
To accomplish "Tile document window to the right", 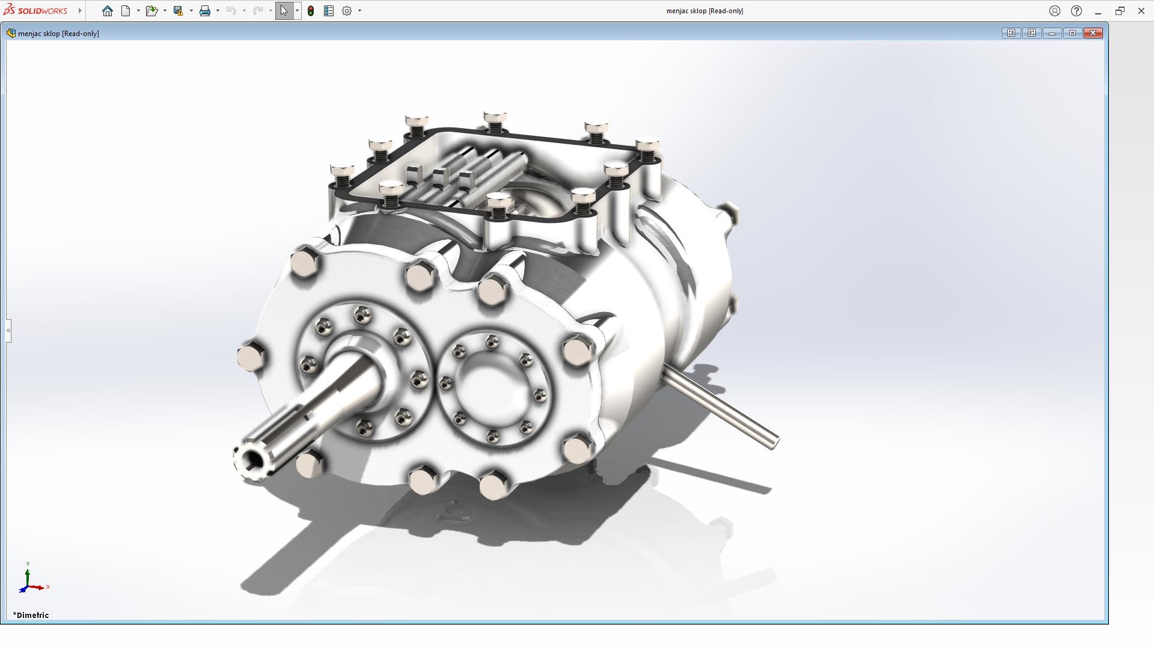I will point(1031,33).
